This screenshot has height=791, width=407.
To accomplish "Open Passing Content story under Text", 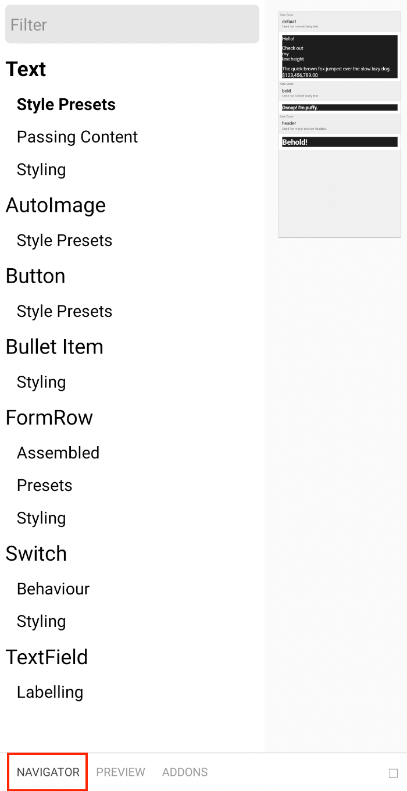I will click(x=77, y=137).
